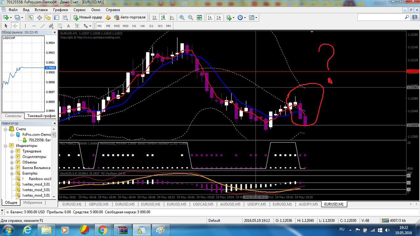Toggle Авто-торговля (Auto-trading)
Screen dimensions: 420x236
130,17
